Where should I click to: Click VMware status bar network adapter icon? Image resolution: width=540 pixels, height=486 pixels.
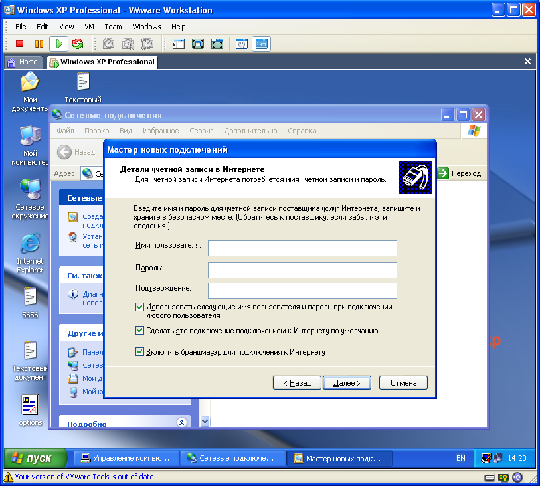click(503, 478)
